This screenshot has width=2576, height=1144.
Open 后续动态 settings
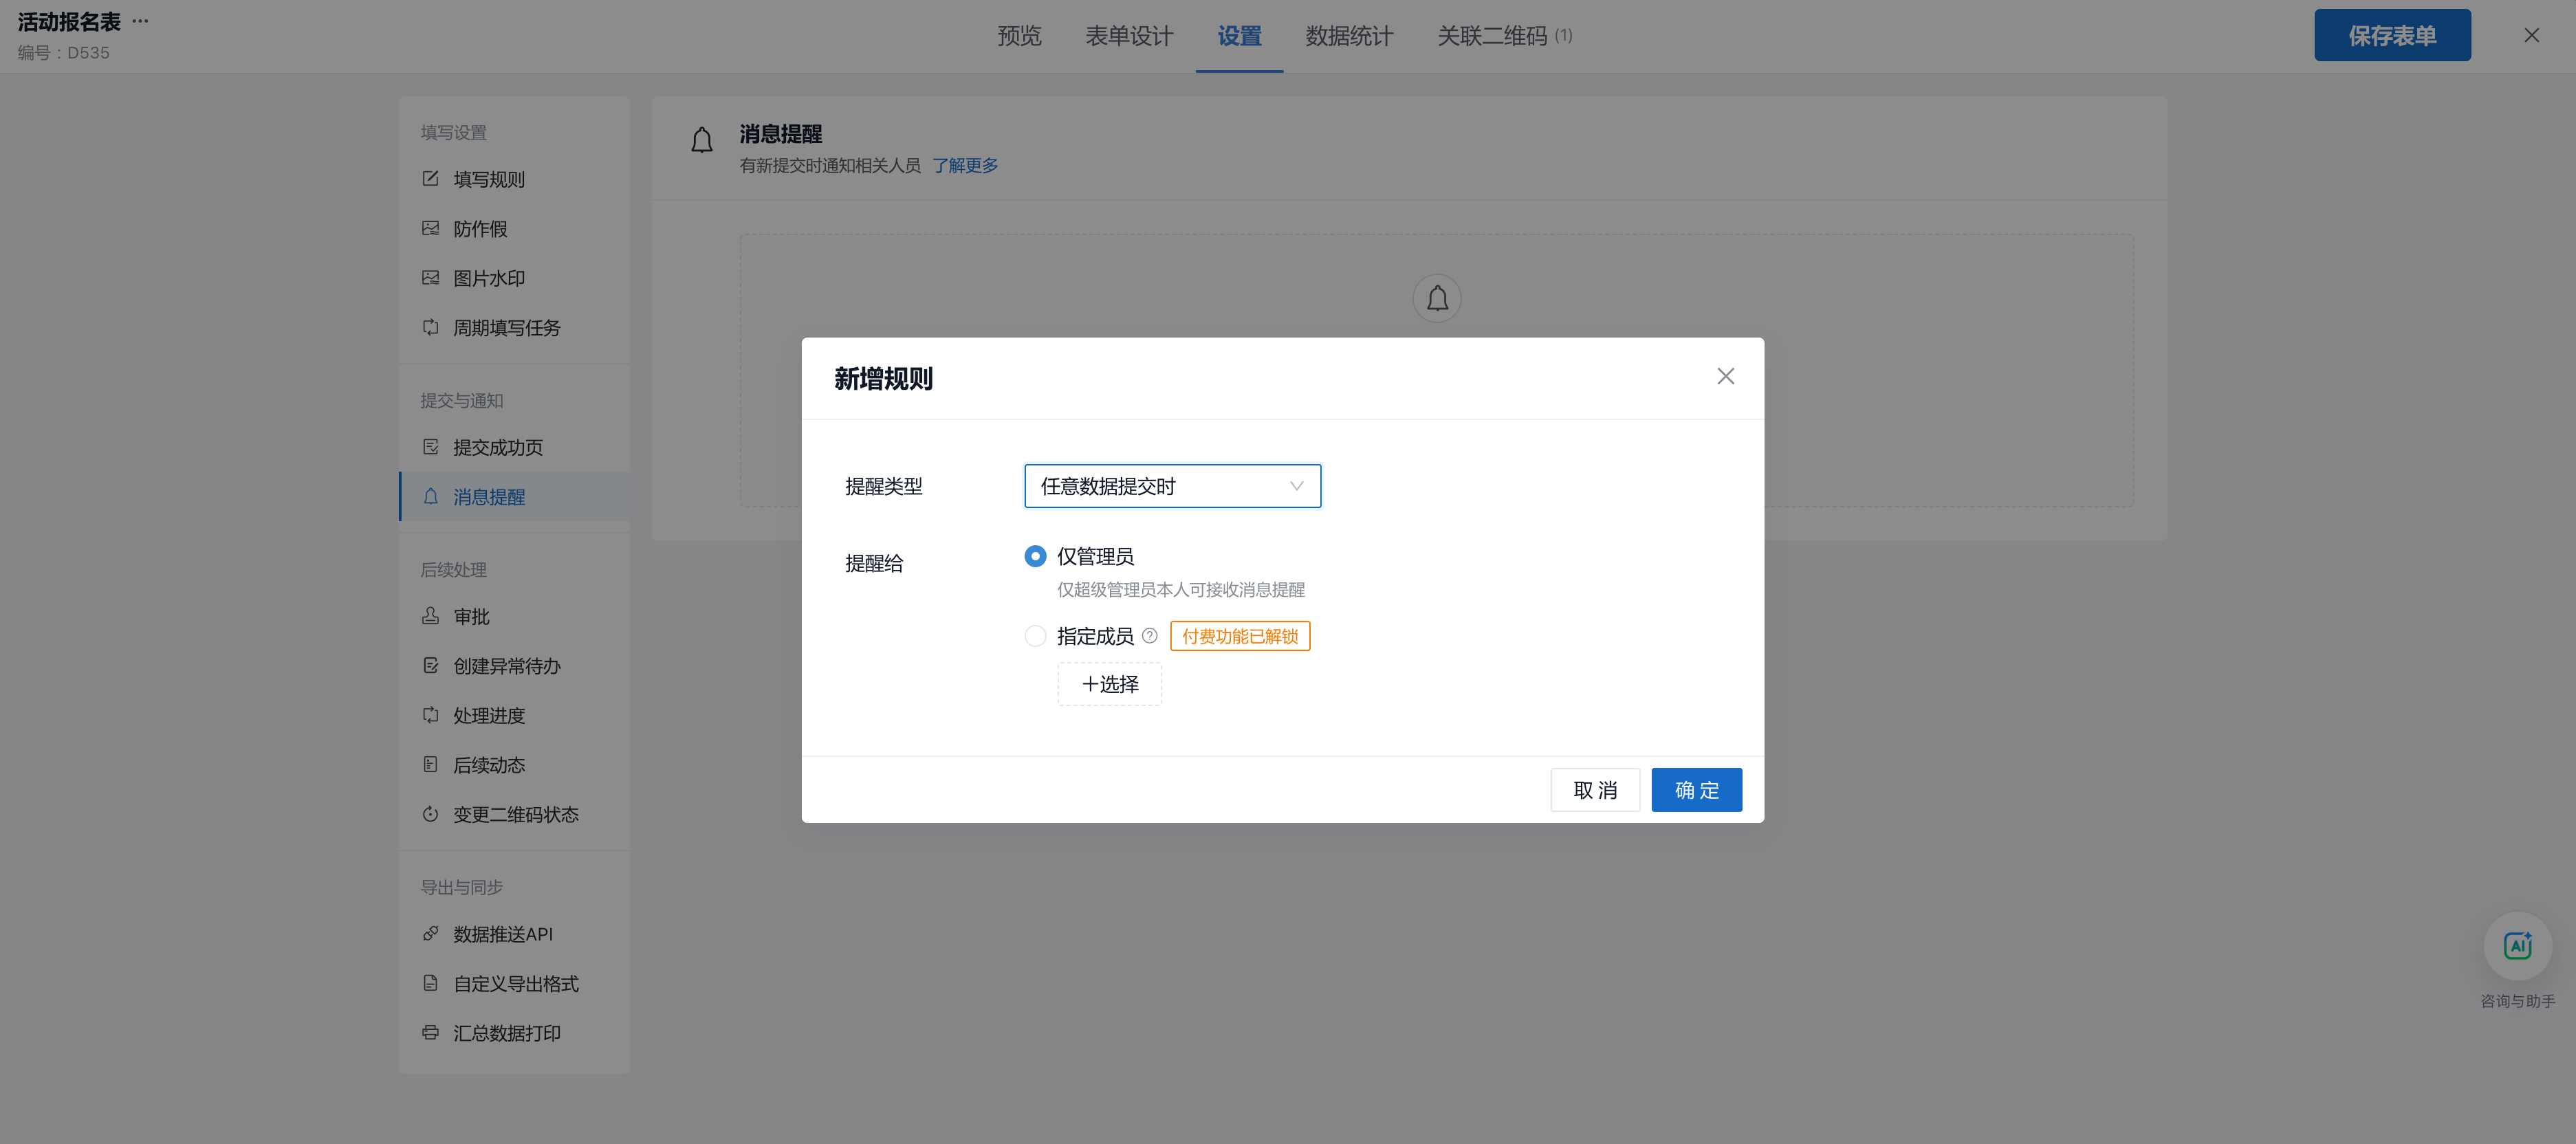(x=514, y=764)
